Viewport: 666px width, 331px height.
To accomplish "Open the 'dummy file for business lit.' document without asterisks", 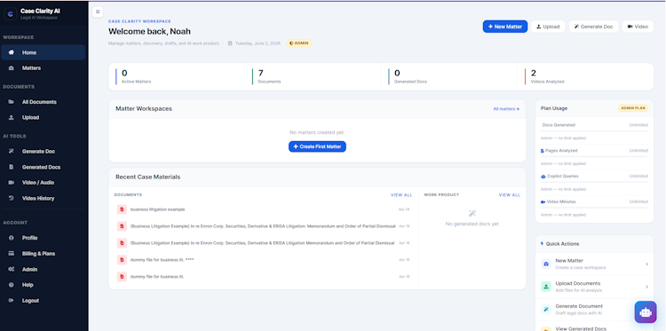I will 264,277.
